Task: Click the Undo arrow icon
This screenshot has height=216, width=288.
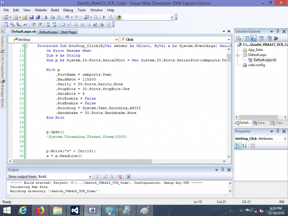Action: click(x=67, y=17)
